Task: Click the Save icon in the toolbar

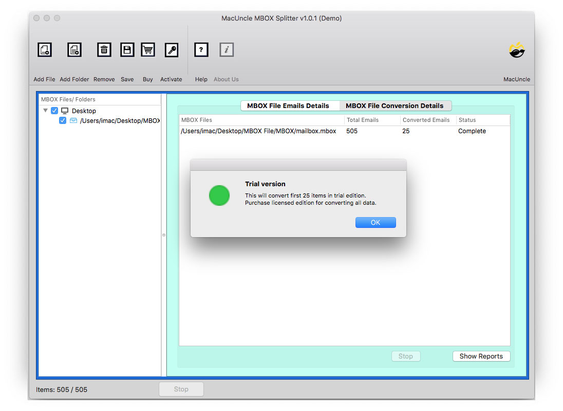Action: [x=127, y=49]
